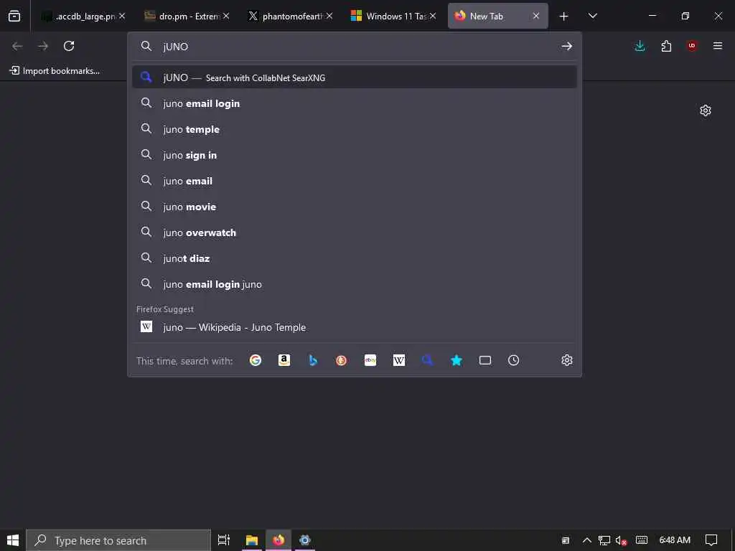
Task: Close the .accdb_large.png tab
Action: (x=122, y=16)
